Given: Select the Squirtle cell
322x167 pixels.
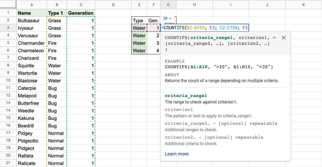Looking at the screenshot, I should click(31, 66).
